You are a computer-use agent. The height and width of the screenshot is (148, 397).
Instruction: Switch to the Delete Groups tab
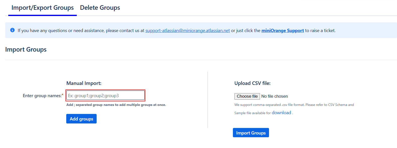[x=100, y=8]
